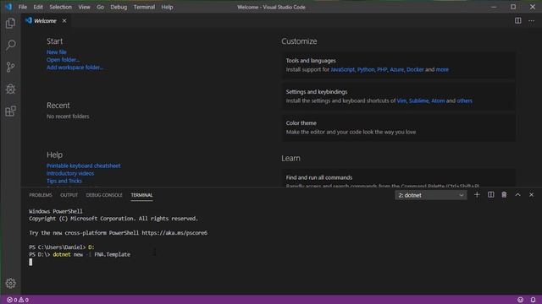Click the Open folder link
This screenshot has width=542, height=304.
63,60
